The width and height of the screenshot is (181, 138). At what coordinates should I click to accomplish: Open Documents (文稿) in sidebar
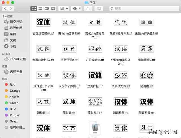pyautogui.click(x=10, y=40)
